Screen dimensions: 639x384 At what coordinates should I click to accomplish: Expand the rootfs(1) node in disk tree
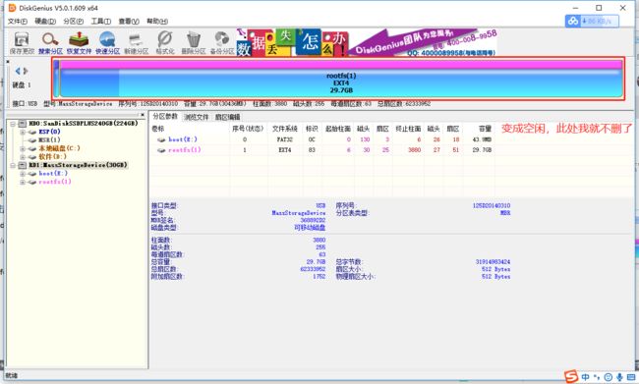coord(23,182)
